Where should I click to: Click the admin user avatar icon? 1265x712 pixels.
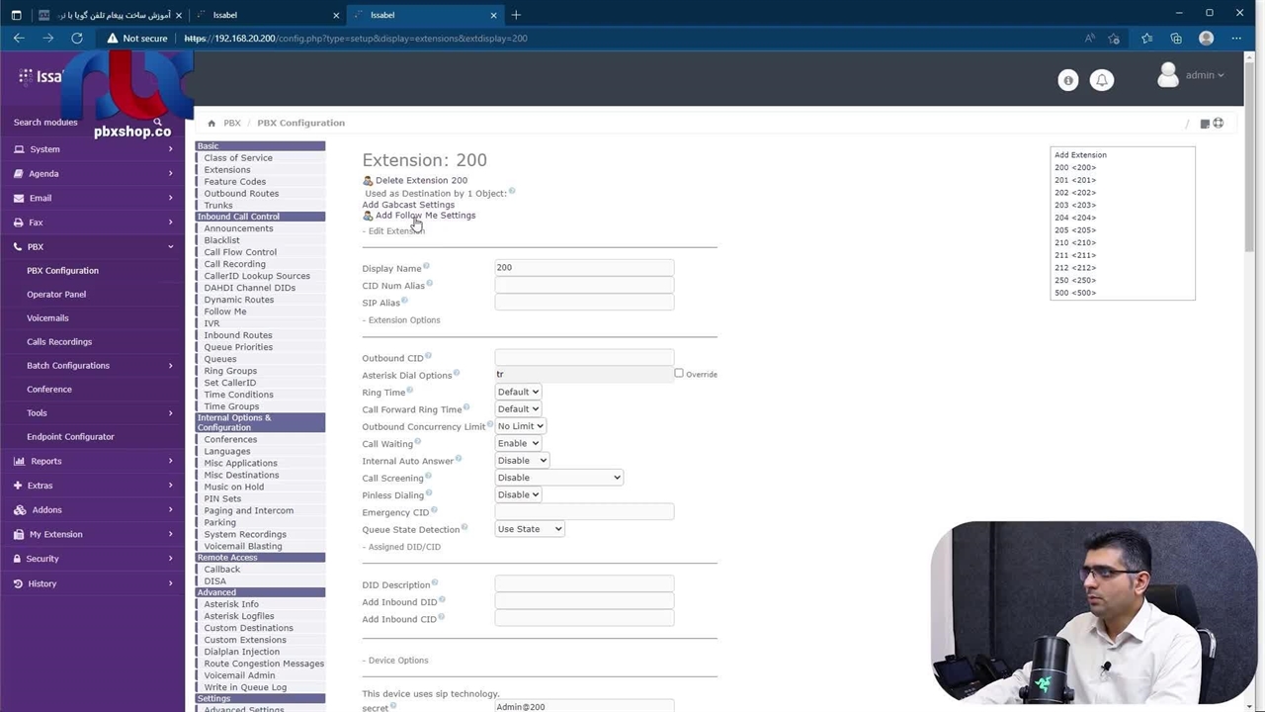pos(1167,75)
